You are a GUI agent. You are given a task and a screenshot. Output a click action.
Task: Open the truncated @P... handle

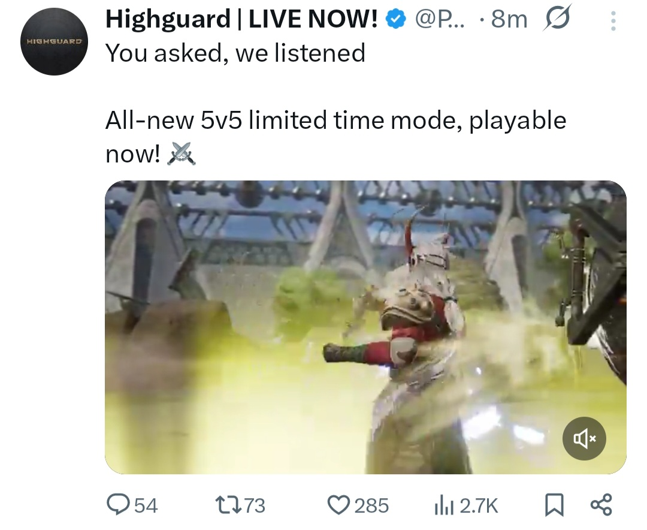pyautogui.click(x=440, y=19)
